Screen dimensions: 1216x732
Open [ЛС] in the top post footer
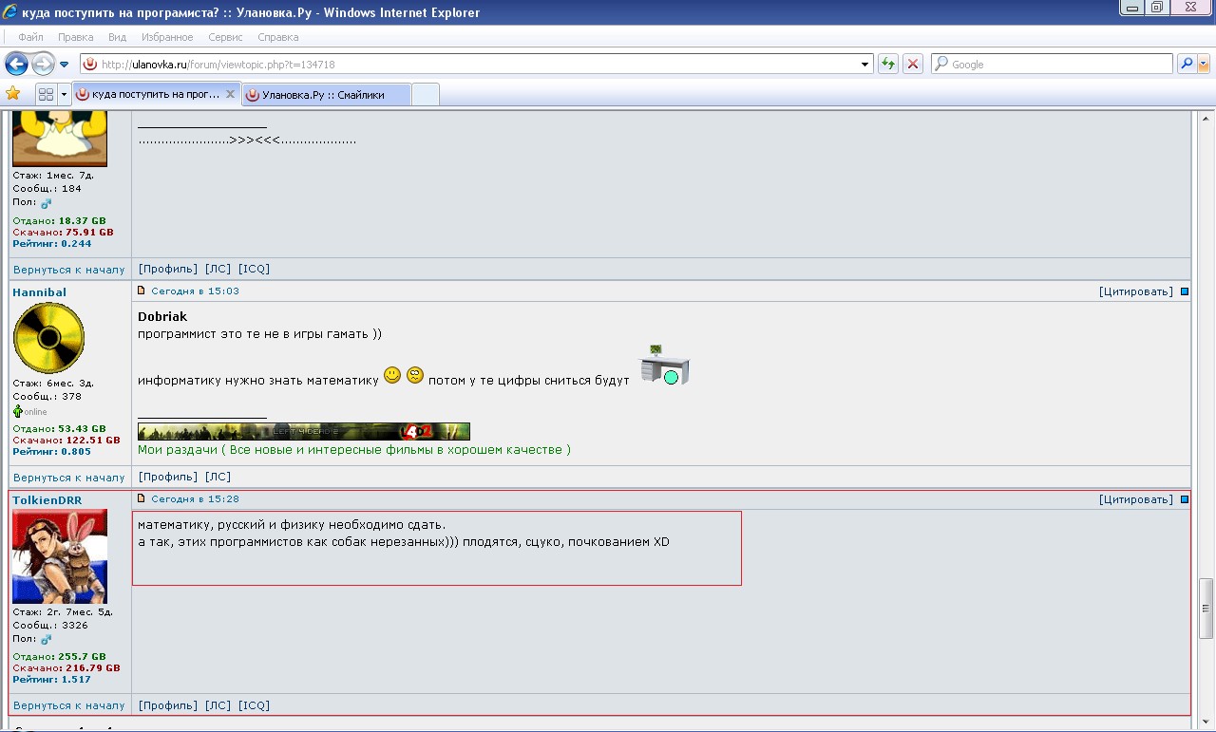[218, 269]
